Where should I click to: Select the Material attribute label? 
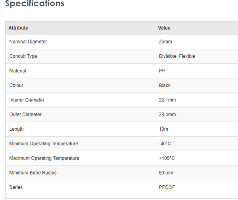coord(18,71)
